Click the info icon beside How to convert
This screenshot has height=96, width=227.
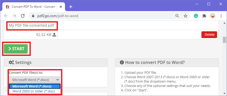point(122,62)
